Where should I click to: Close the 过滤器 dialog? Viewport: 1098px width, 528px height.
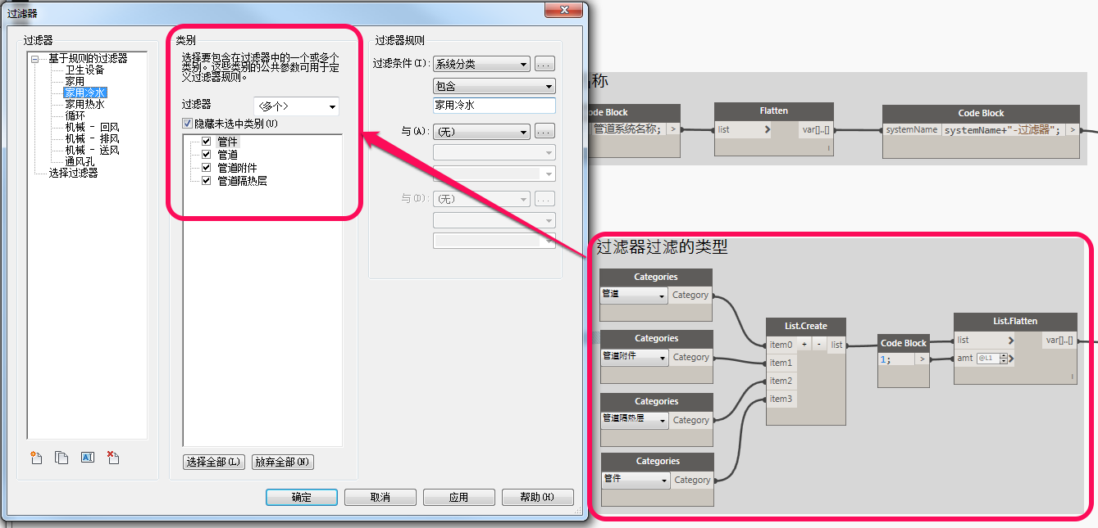click(564, 9)
